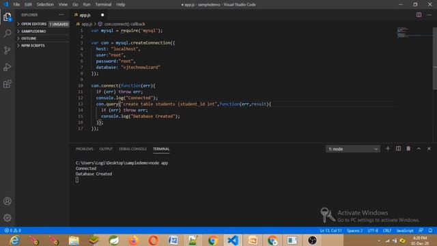Open Firefox from the taskbar

[x=134, y=241]
